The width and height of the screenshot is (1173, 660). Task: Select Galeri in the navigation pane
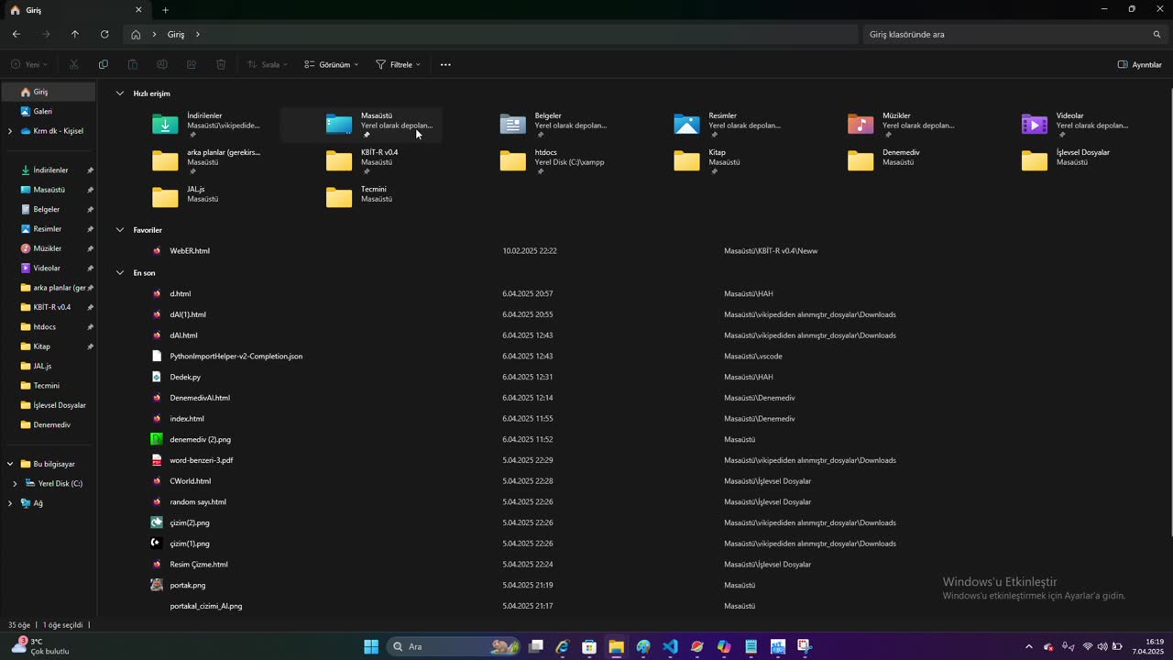pyautogui.click(x=42, y=111)
